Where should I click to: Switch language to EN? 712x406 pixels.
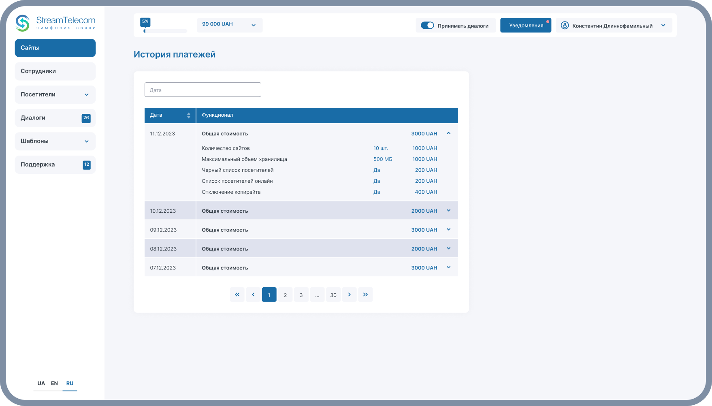54,383
